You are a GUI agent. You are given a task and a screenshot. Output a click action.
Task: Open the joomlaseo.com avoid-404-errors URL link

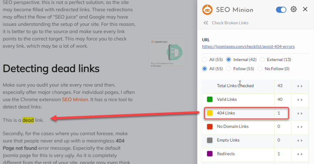point(248,46)
